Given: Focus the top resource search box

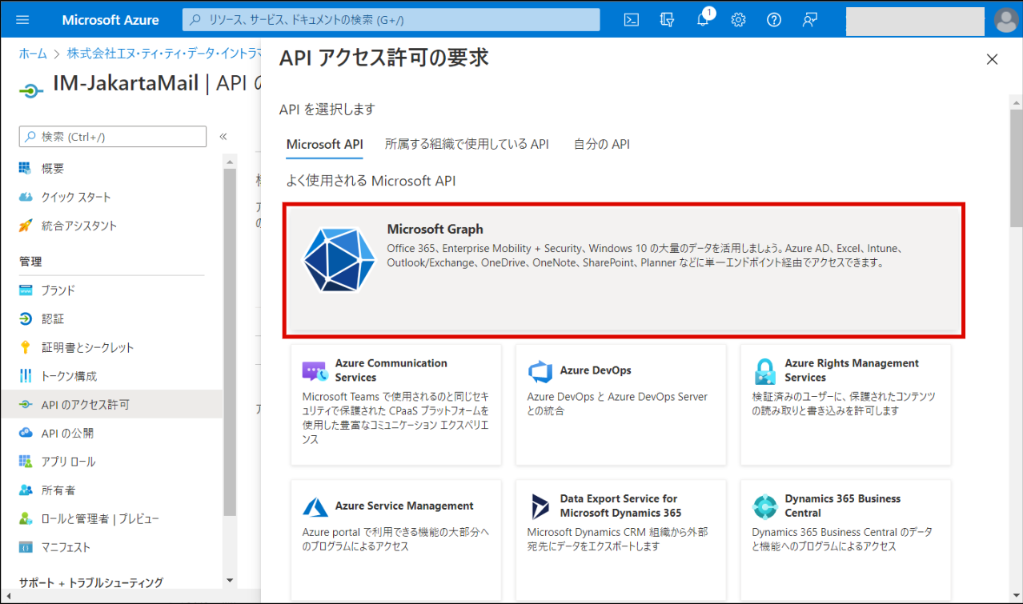Looking at the screenshot, I should (x=391, y=20).
